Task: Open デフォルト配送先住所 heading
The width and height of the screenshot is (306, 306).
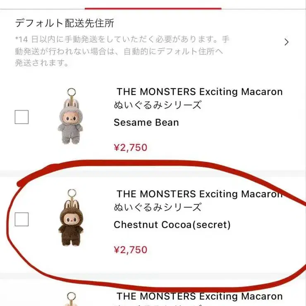Action: (65, 23)
